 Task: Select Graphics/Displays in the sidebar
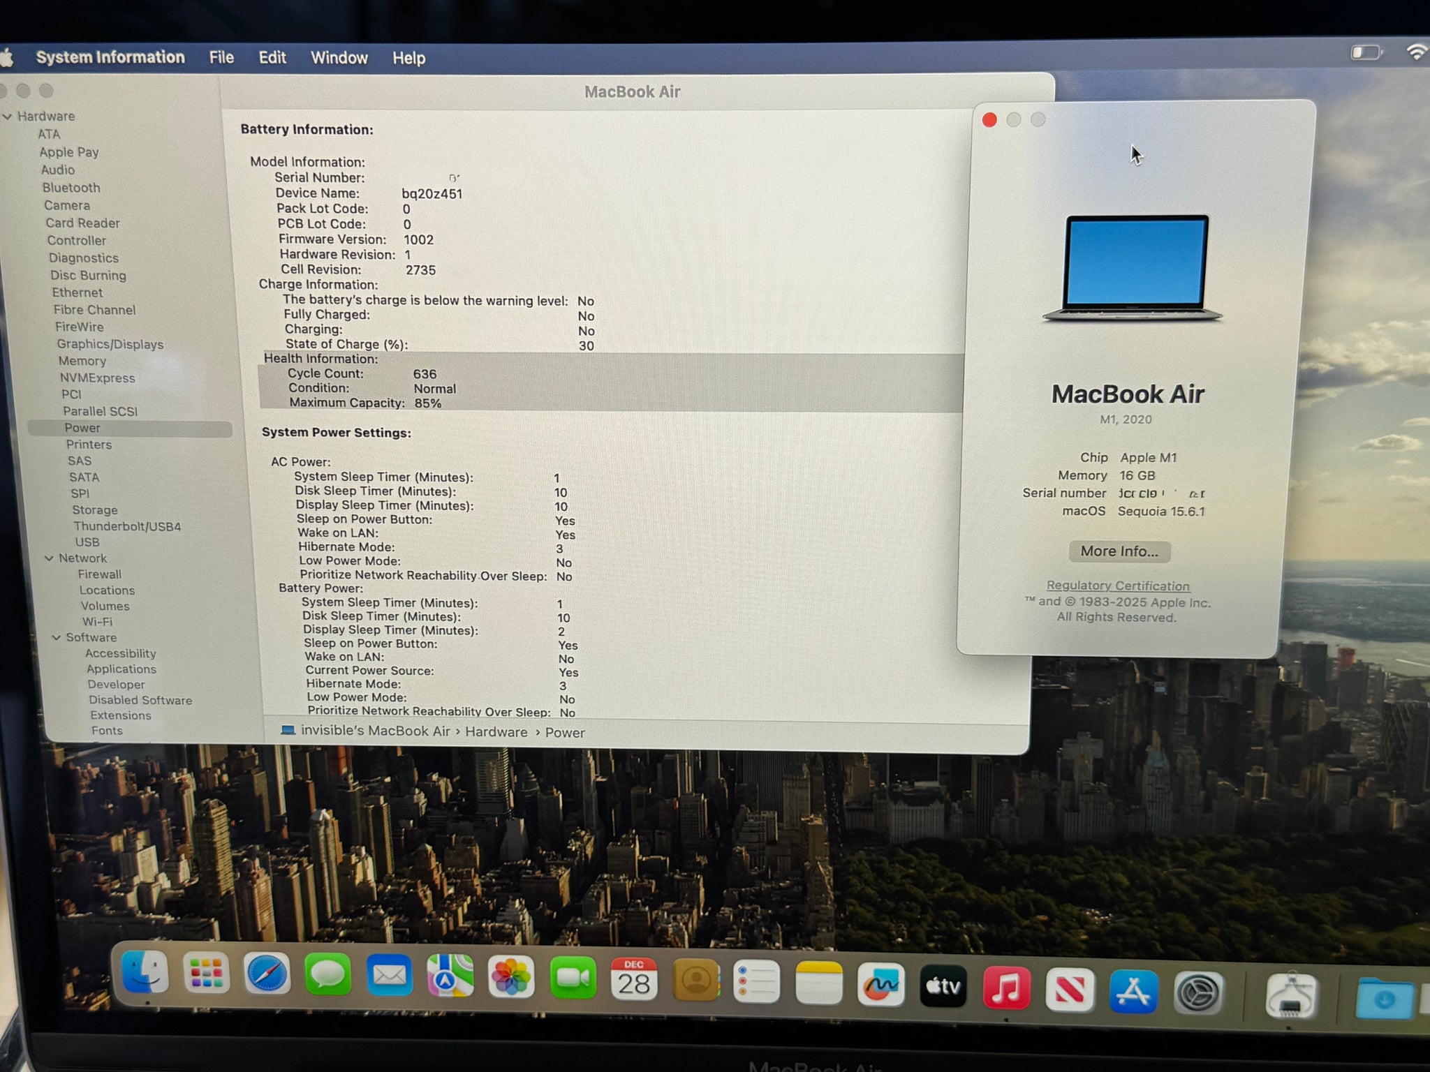(x=110, y=344)
